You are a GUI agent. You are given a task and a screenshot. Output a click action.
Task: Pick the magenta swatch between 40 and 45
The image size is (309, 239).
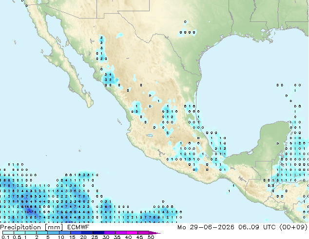(132, 233)
